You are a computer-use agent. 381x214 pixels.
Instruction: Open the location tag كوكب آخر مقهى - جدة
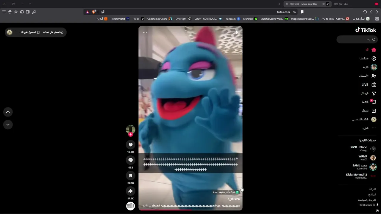[226, 192]
